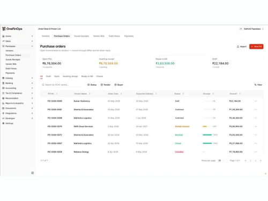Image resolution: width=268 pixels, height=201 pixels.
Task: Sort by Order Date column arrow
Action: 121,94
